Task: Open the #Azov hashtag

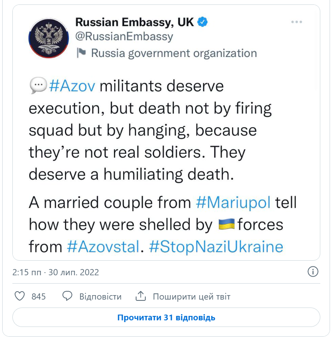Action: click(x=72, y=85)
